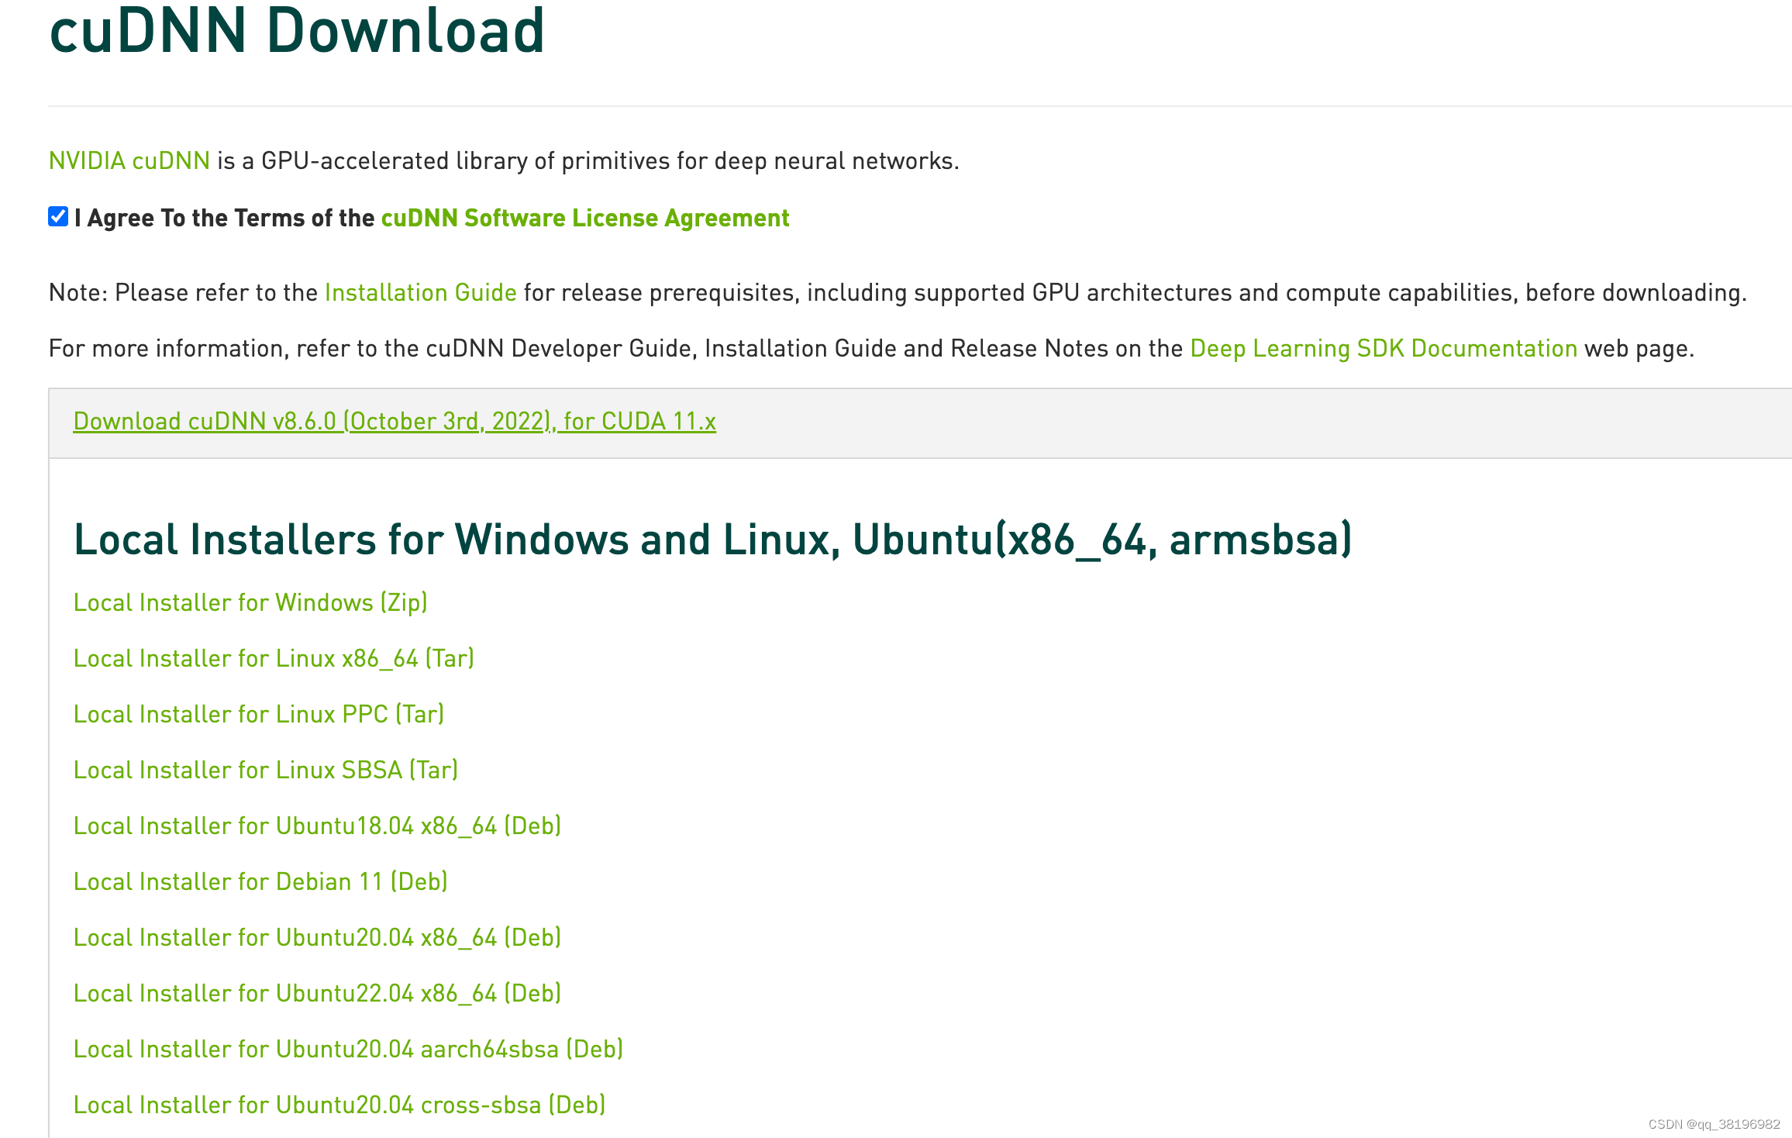
Task: Open Deep Learning SDK Documentation link
Action: 1384,348
